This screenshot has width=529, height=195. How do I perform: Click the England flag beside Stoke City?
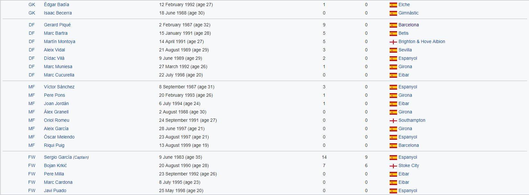pos(393,166)
